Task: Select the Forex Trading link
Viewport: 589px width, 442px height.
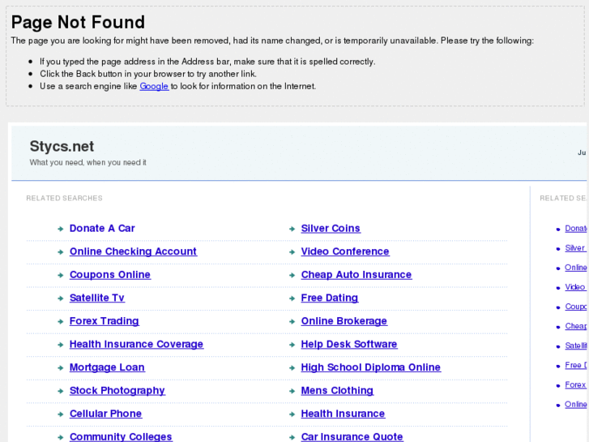Action: [x=104, y=321]
